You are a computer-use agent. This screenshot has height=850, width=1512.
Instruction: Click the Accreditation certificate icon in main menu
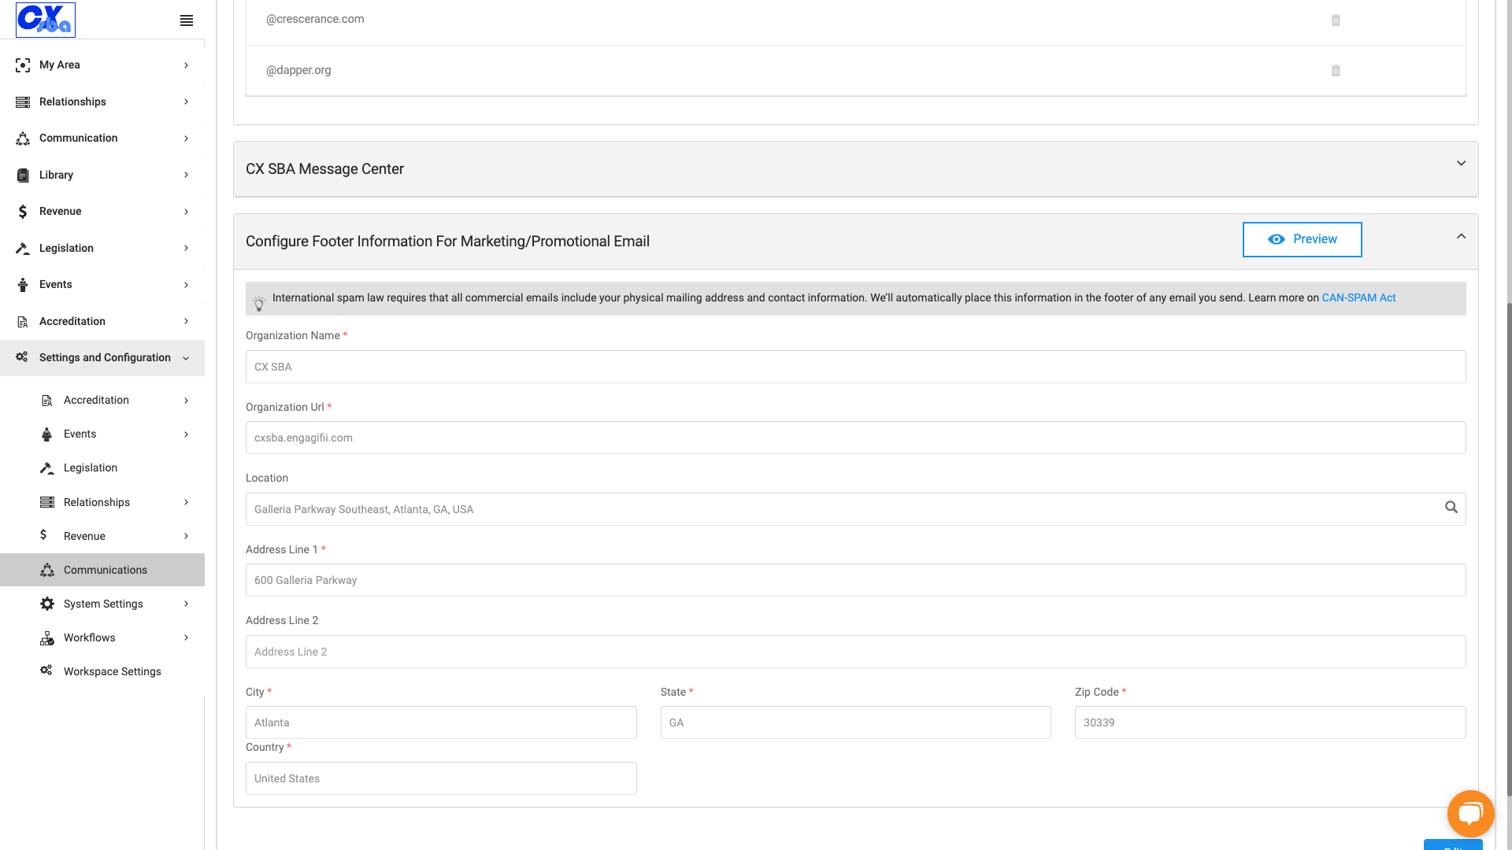(x=23, y=322)
